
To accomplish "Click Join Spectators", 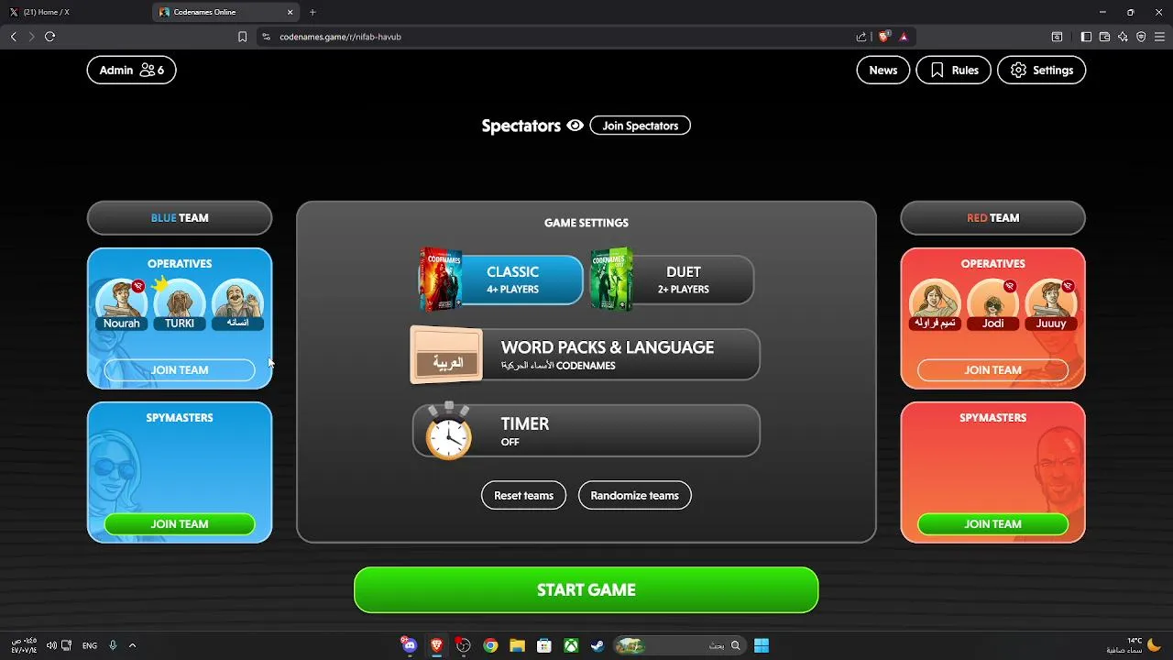I will pos(640,126).
